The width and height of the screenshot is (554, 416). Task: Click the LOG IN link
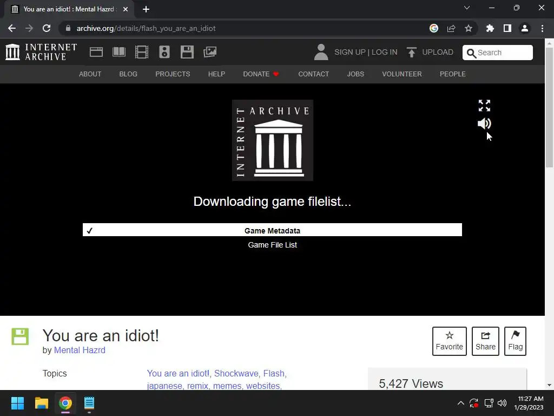(385, 52)
